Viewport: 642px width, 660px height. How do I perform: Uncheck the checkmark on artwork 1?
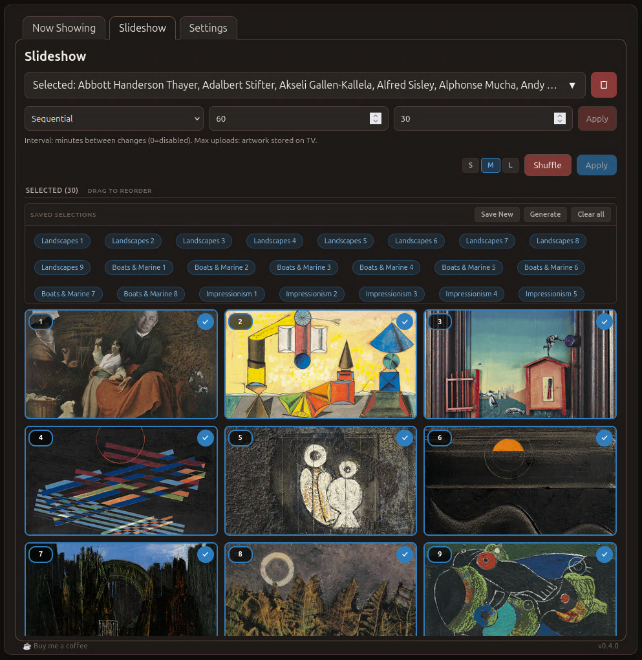(x=206, y=322)
